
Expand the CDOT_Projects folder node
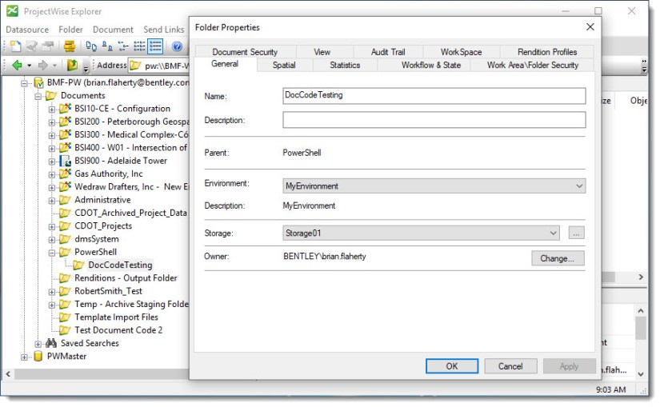(52, 227)
